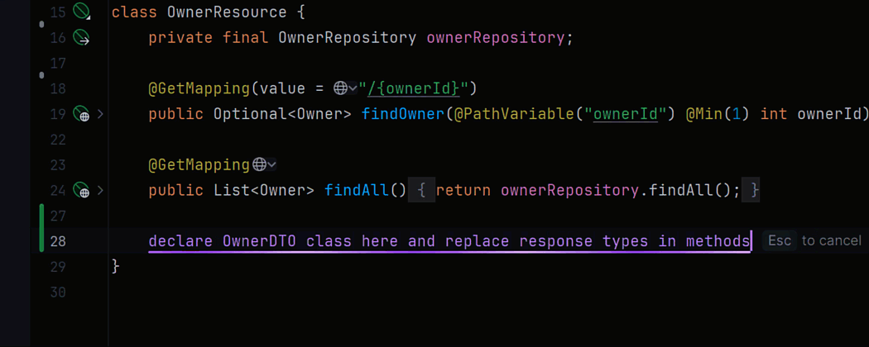The height and width of the screenshot is (347, 869).
Task: Expand the folded findOwner method on line 19
Action: click(x=100, y=114)
